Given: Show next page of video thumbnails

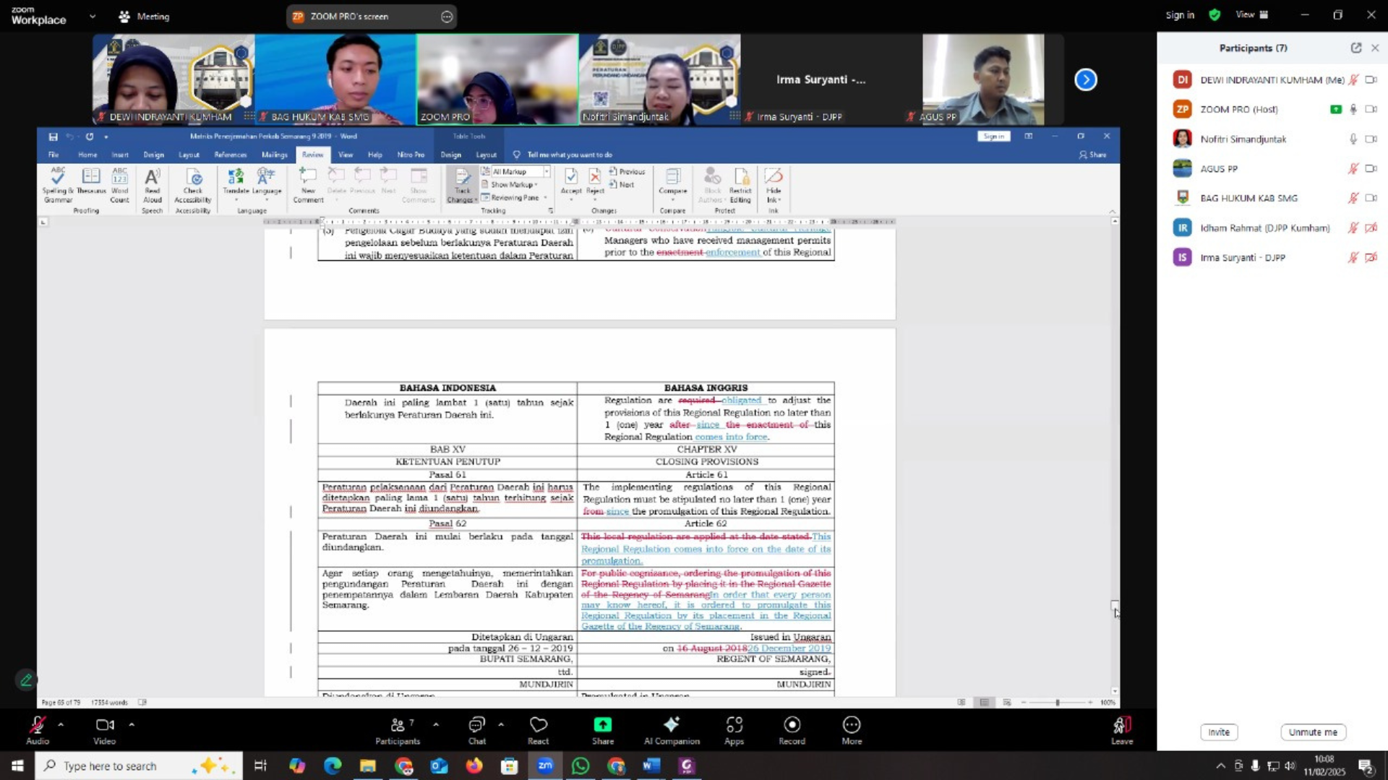Looking at the screenshot, I should coord(1086,79).
